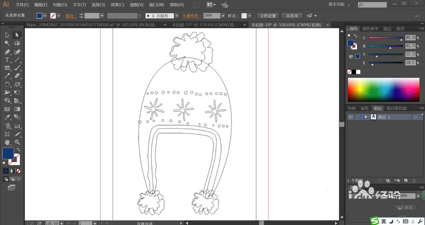Expand 图层 1 layer contents
425x225 pixels.
pos(366,117)
